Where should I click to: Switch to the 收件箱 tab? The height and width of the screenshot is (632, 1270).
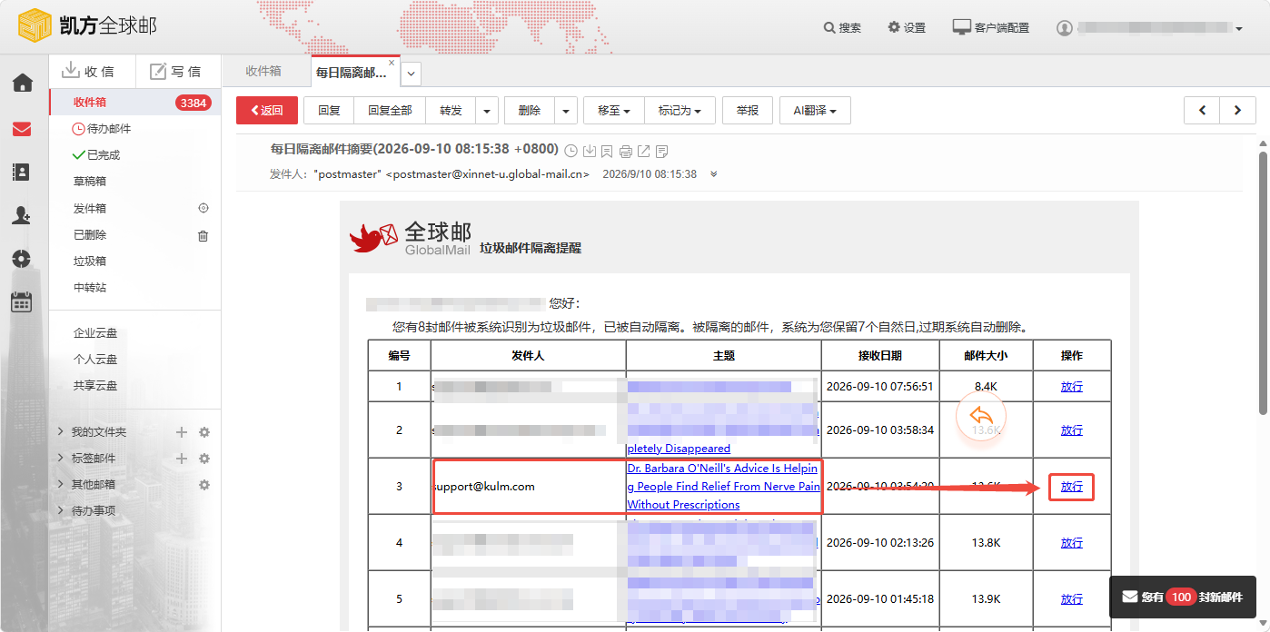[x=263, y=71]
